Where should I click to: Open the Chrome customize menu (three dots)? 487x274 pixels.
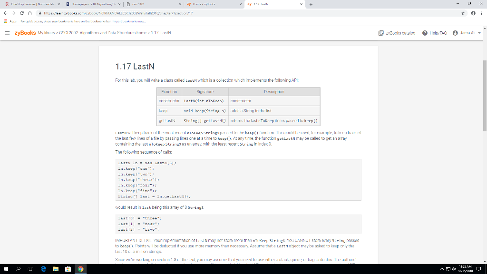(482, 14)
